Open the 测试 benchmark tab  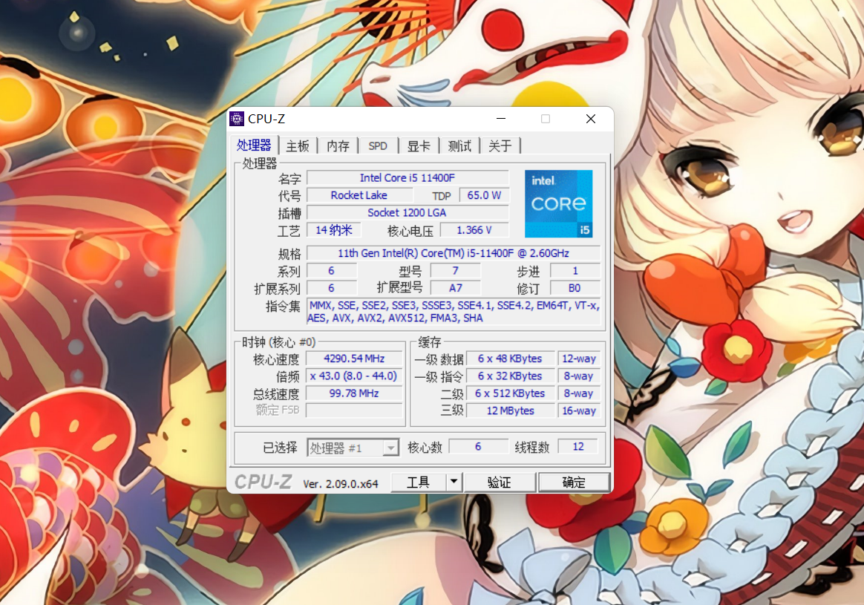(459, 146)
